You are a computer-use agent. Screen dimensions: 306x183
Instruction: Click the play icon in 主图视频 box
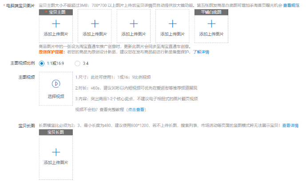point(56,84)
